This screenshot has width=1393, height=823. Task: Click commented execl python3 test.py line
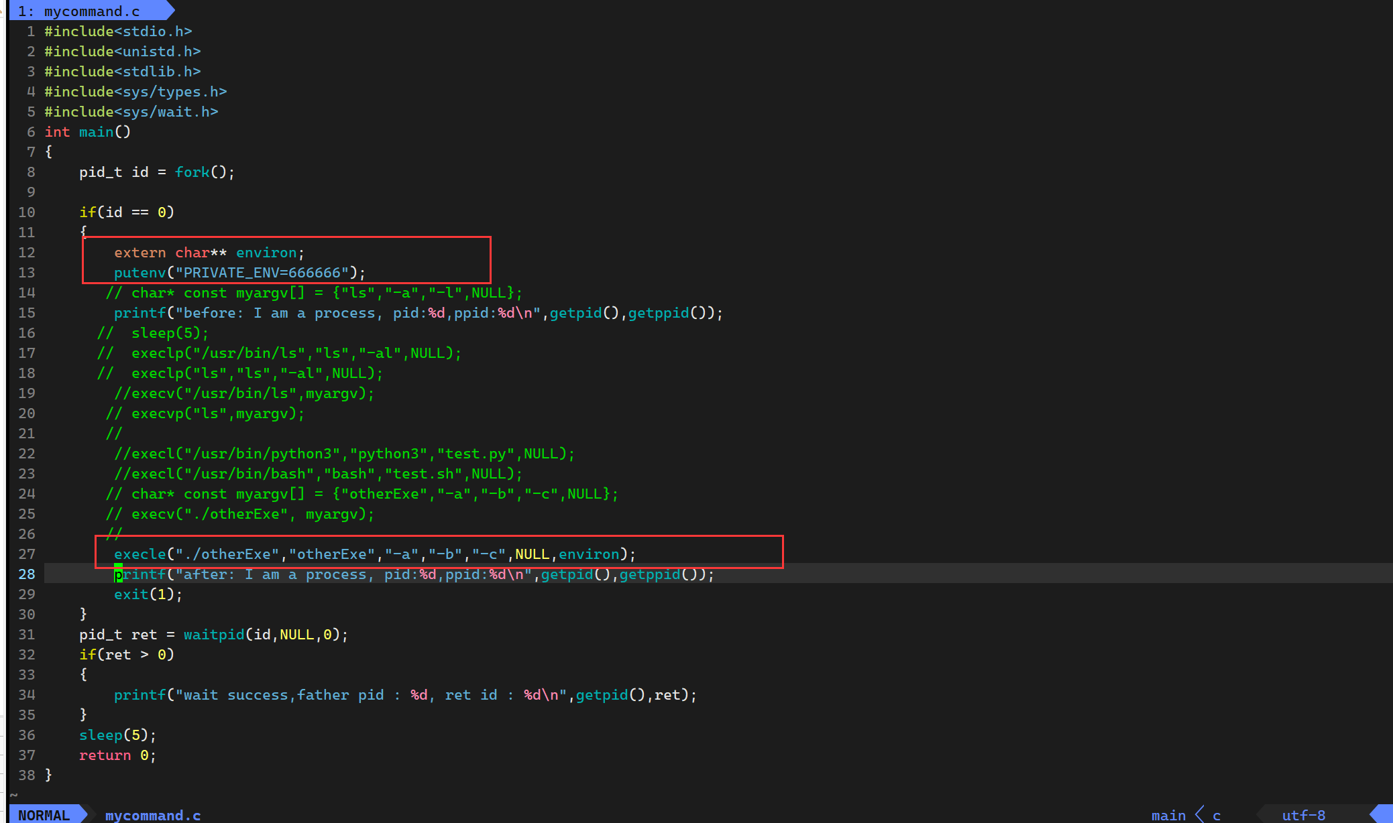coord(345,454)
